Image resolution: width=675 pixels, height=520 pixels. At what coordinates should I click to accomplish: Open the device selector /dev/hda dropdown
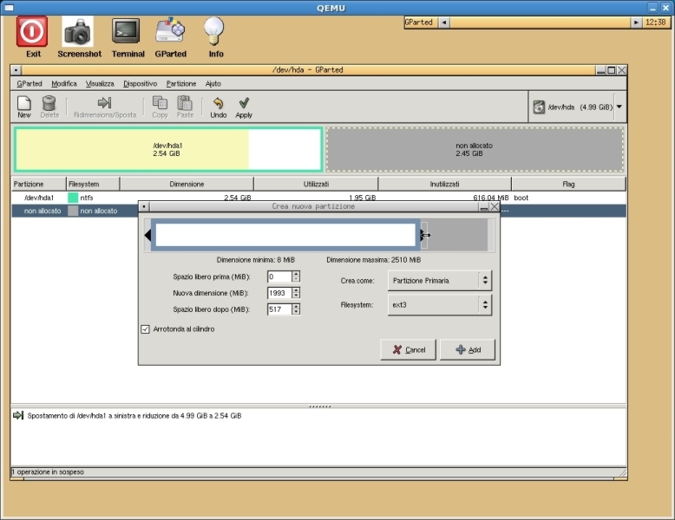coord(619,107)
